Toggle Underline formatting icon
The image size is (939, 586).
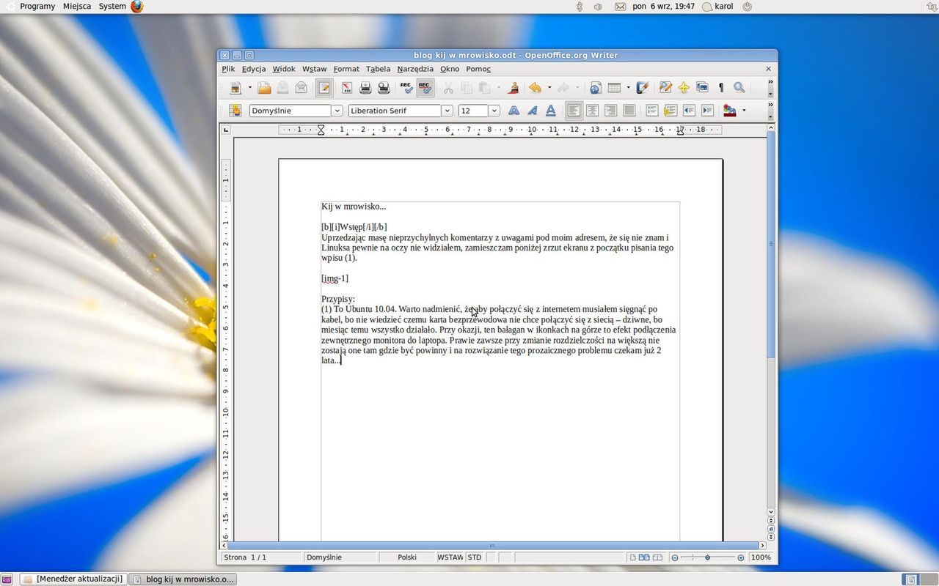coord(550,111)
